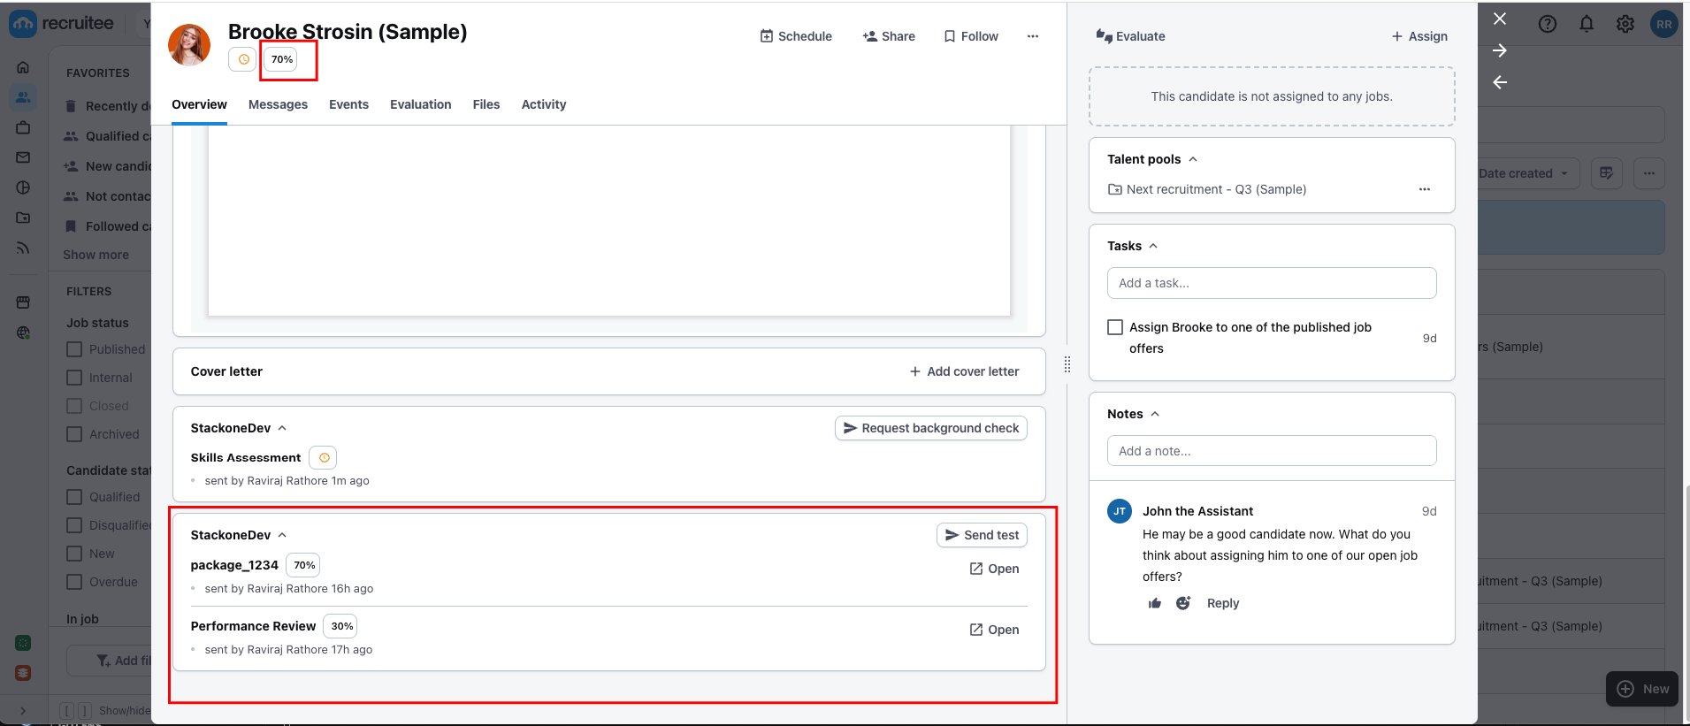Toggle the New candidate status filter
This screenshot has height=726, width=1690.
[x=75, y=554]
